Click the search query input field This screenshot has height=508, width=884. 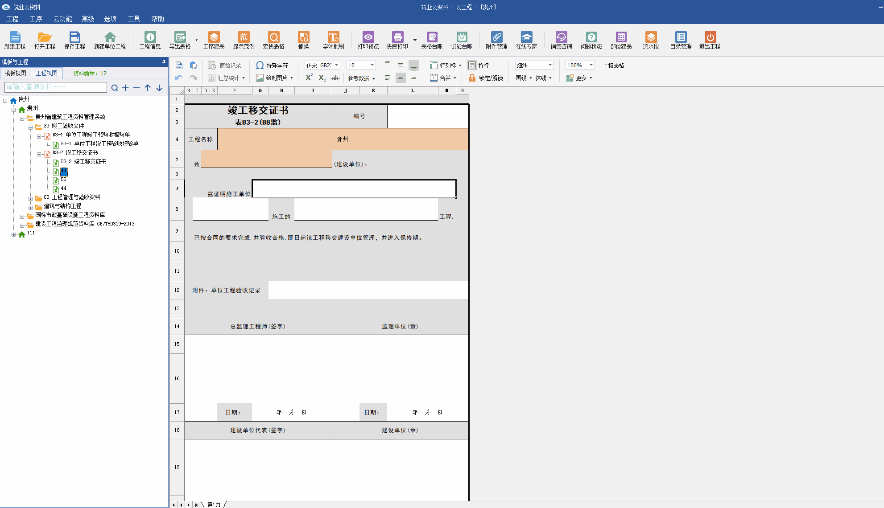(x=56, y=87)
